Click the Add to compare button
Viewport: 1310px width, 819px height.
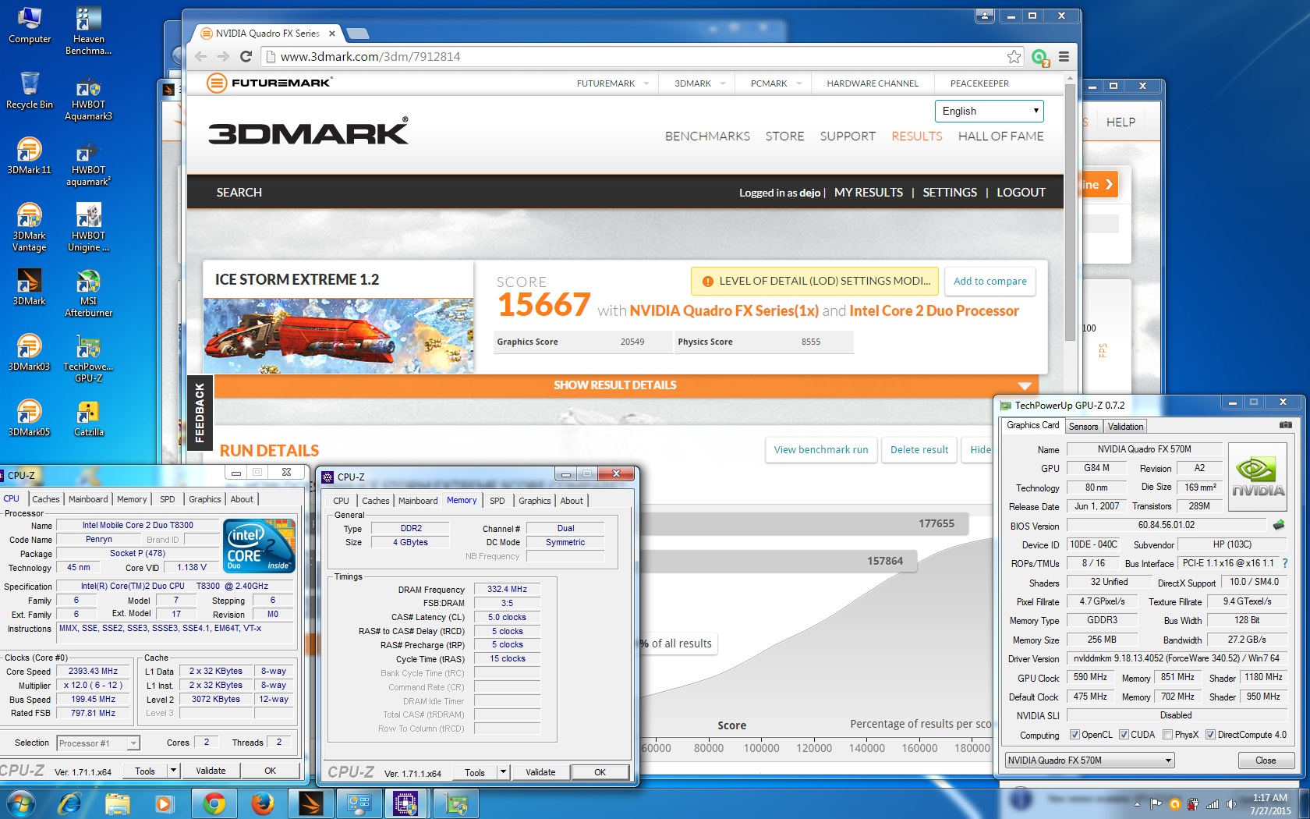(x=990, y=282)
